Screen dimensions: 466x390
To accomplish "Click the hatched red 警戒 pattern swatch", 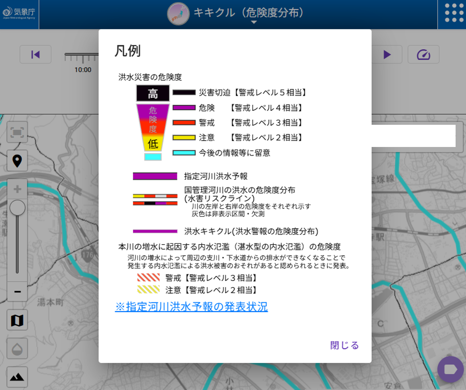I will coord(148,278).
